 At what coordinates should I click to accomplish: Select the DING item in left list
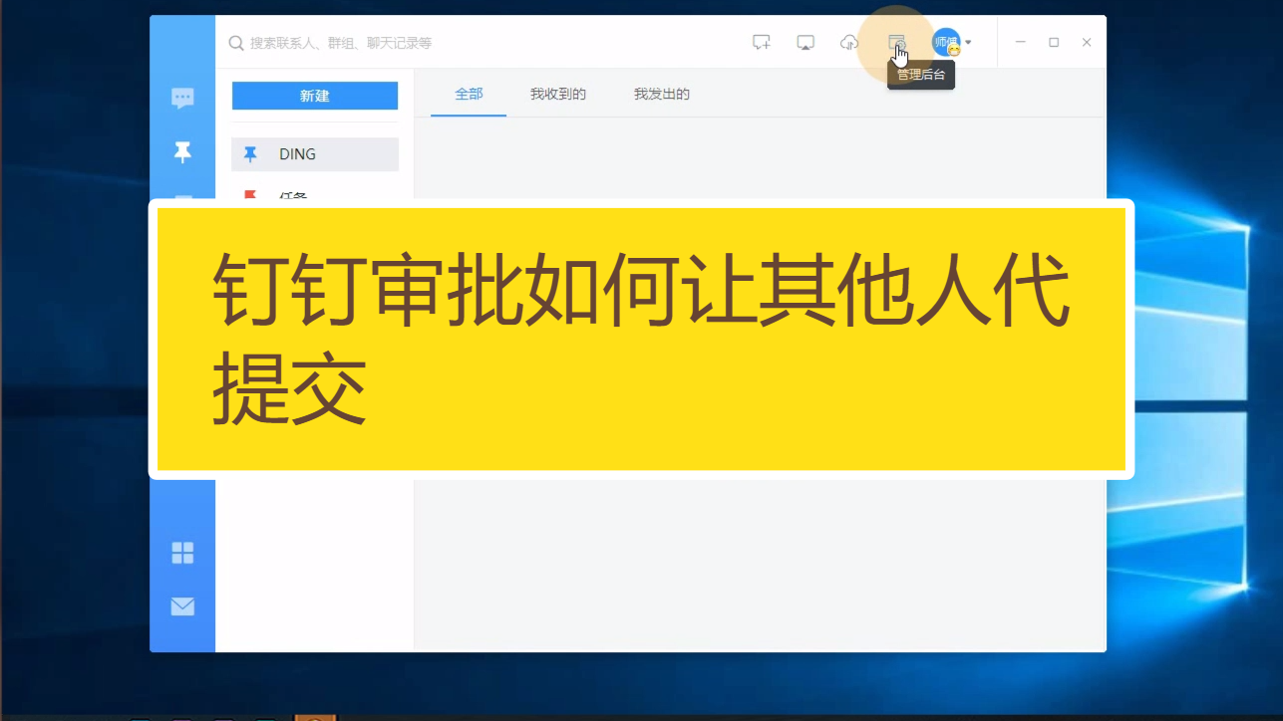pos(315,154)
